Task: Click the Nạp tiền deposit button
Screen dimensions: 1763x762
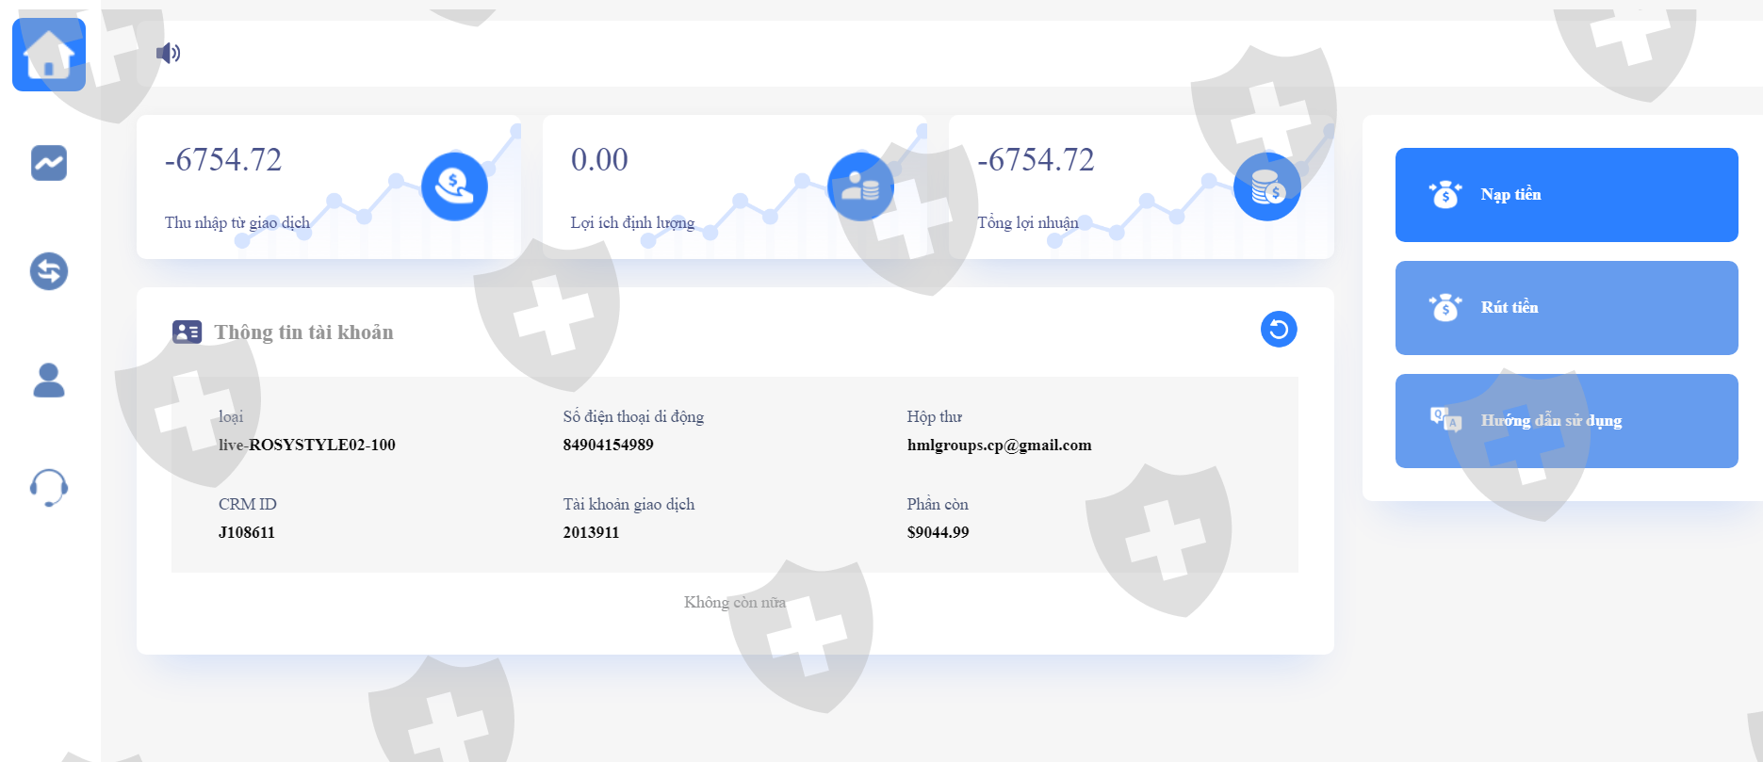Action: tap(1566, 195)
